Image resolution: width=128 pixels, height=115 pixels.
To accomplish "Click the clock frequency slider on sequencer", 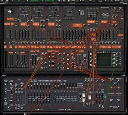I will pos(97,98).
